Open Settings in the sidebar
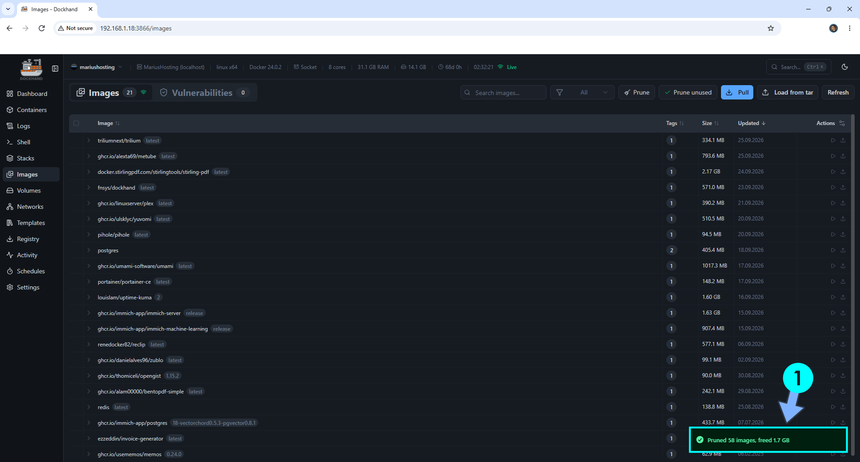 click(x=31, y=287)
